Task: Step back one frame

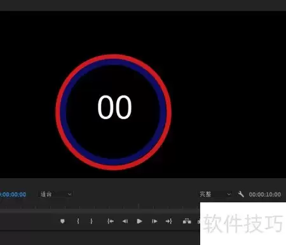Action: 125,221
